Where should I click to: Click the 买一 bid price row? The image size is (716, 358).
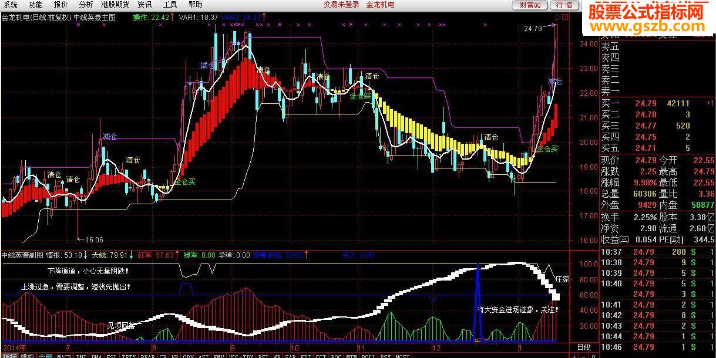coord(657,104)
